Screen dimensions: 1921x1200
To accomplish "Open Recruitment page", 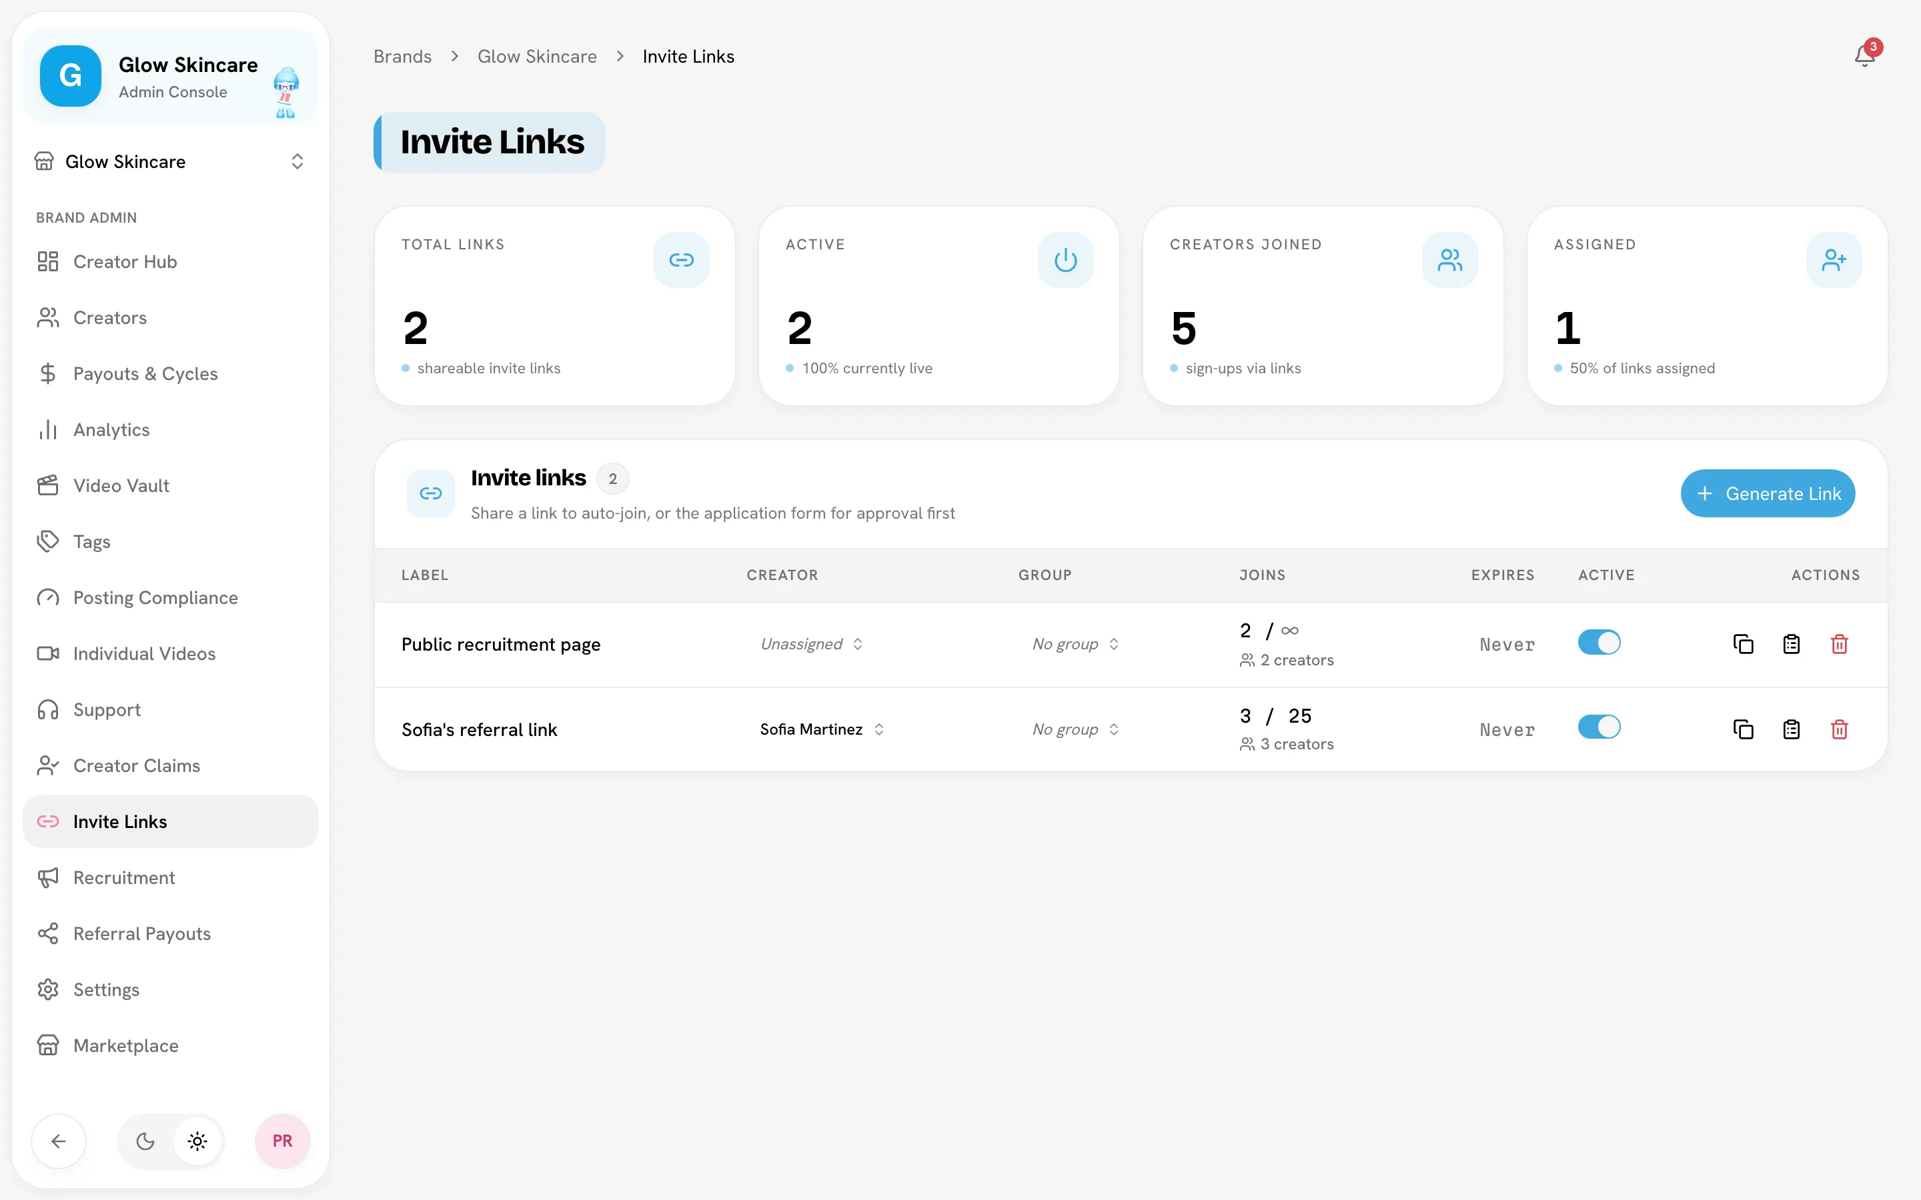I will pyautogui.click(x=170, y=878).
